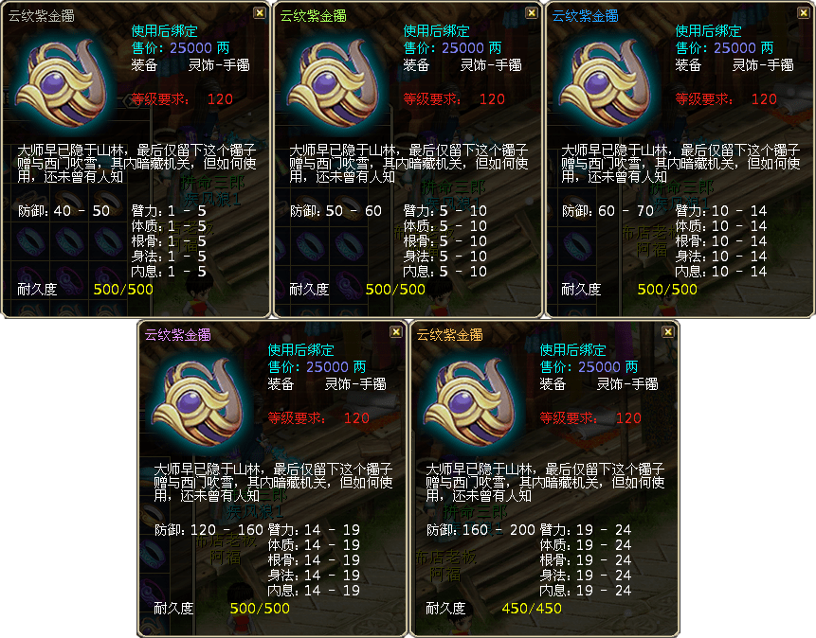Click the 450/450 durability value

[532, 609]
